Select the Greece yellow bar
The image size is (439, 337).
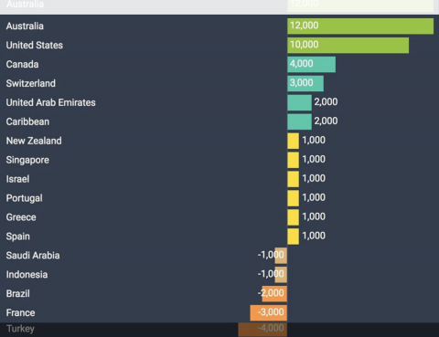click(293, 217)
